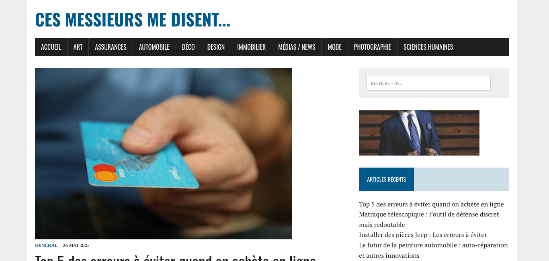The height and width of the screenshot is (261, 549).
Task: Go to the Art category
Action: pyautogui.click(x=78, y=47)
